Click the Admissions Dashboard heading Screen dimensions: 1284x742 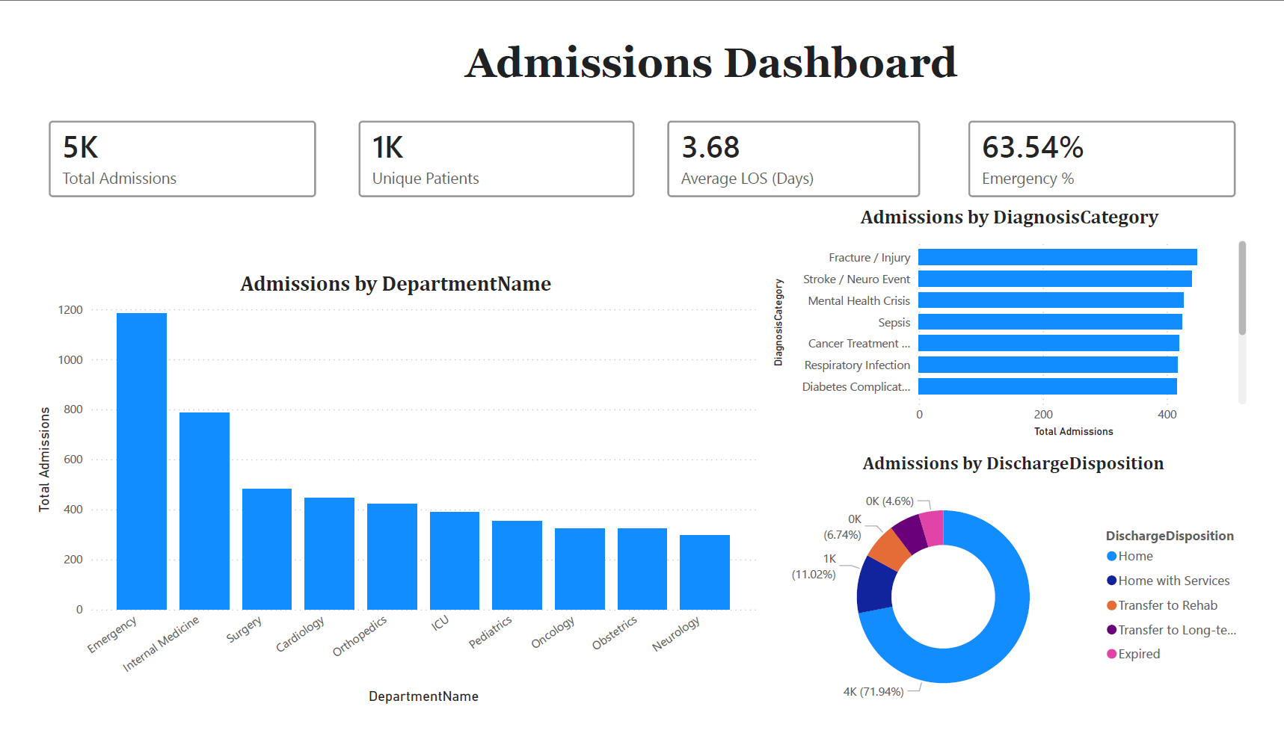[x=711, y=62]
